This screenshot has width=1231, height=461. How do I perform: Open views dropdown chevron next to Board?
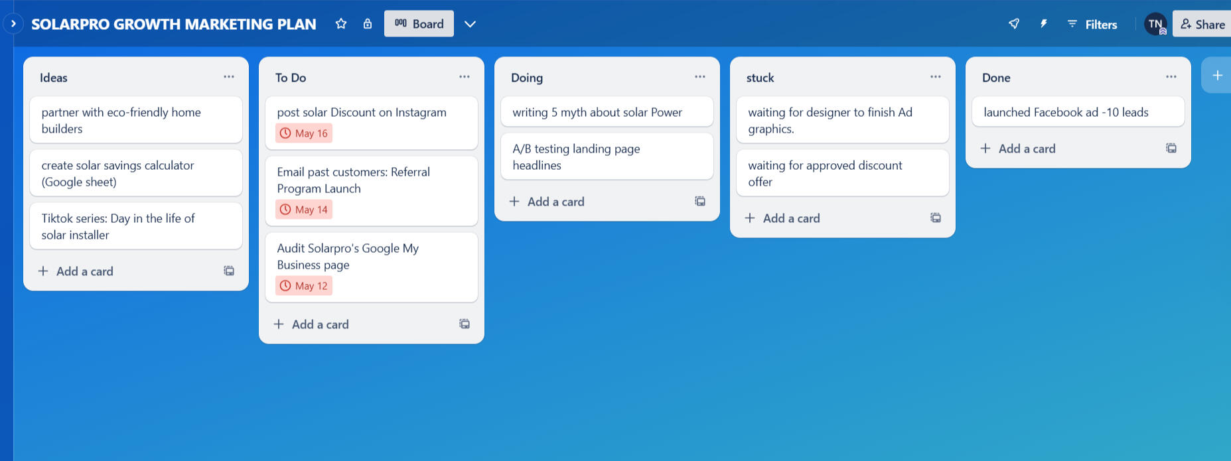pos(470,24)
